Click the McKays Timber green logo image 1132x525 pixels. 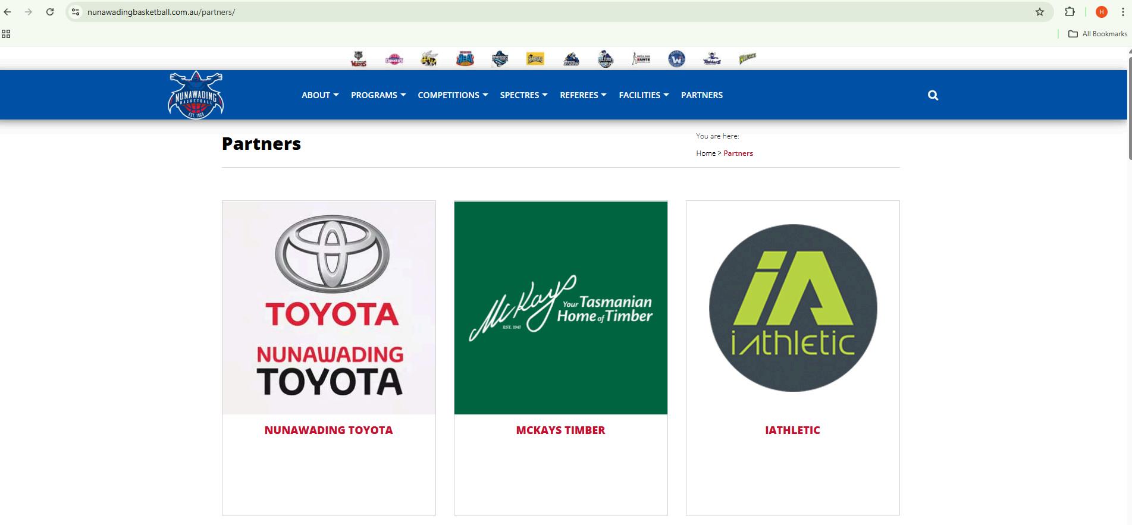(561, 308)
